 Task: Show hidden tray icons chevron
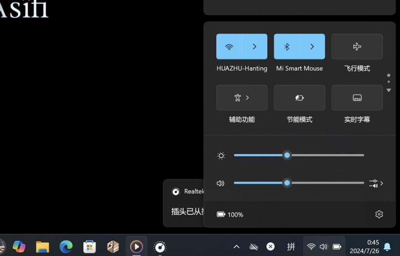pos(237,247)
